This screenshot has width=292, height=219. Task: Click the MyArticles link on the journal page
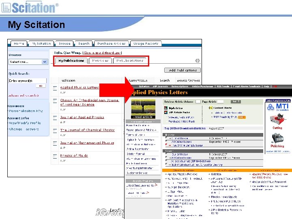tap(176, 108)
